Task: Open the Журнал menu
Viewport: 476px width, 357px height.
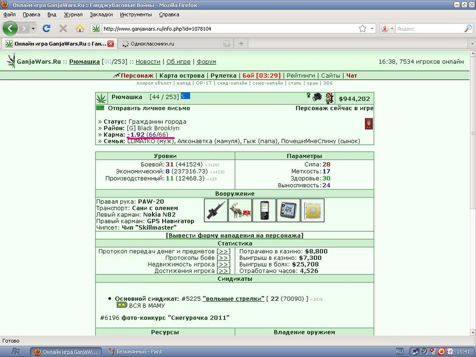Action: click(x=73, y=14)
